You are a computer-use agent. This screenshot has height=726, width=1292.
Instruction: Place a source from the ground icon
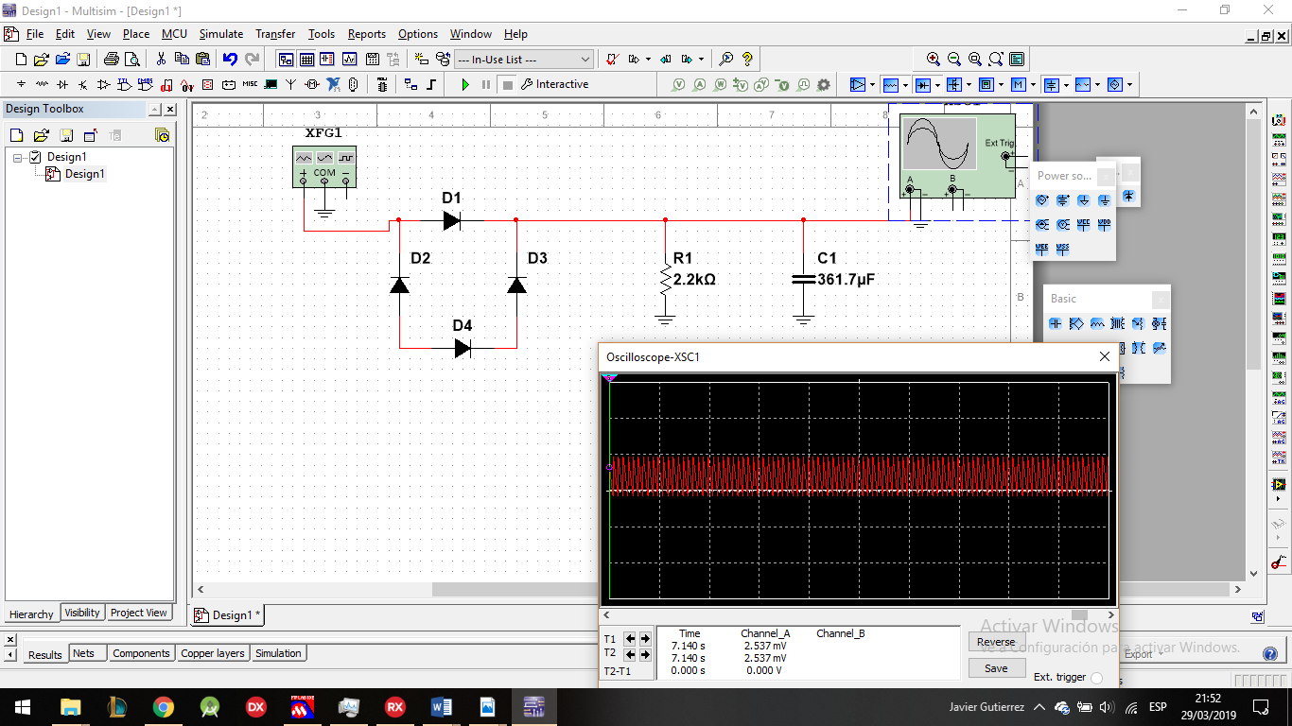point(21,84)
